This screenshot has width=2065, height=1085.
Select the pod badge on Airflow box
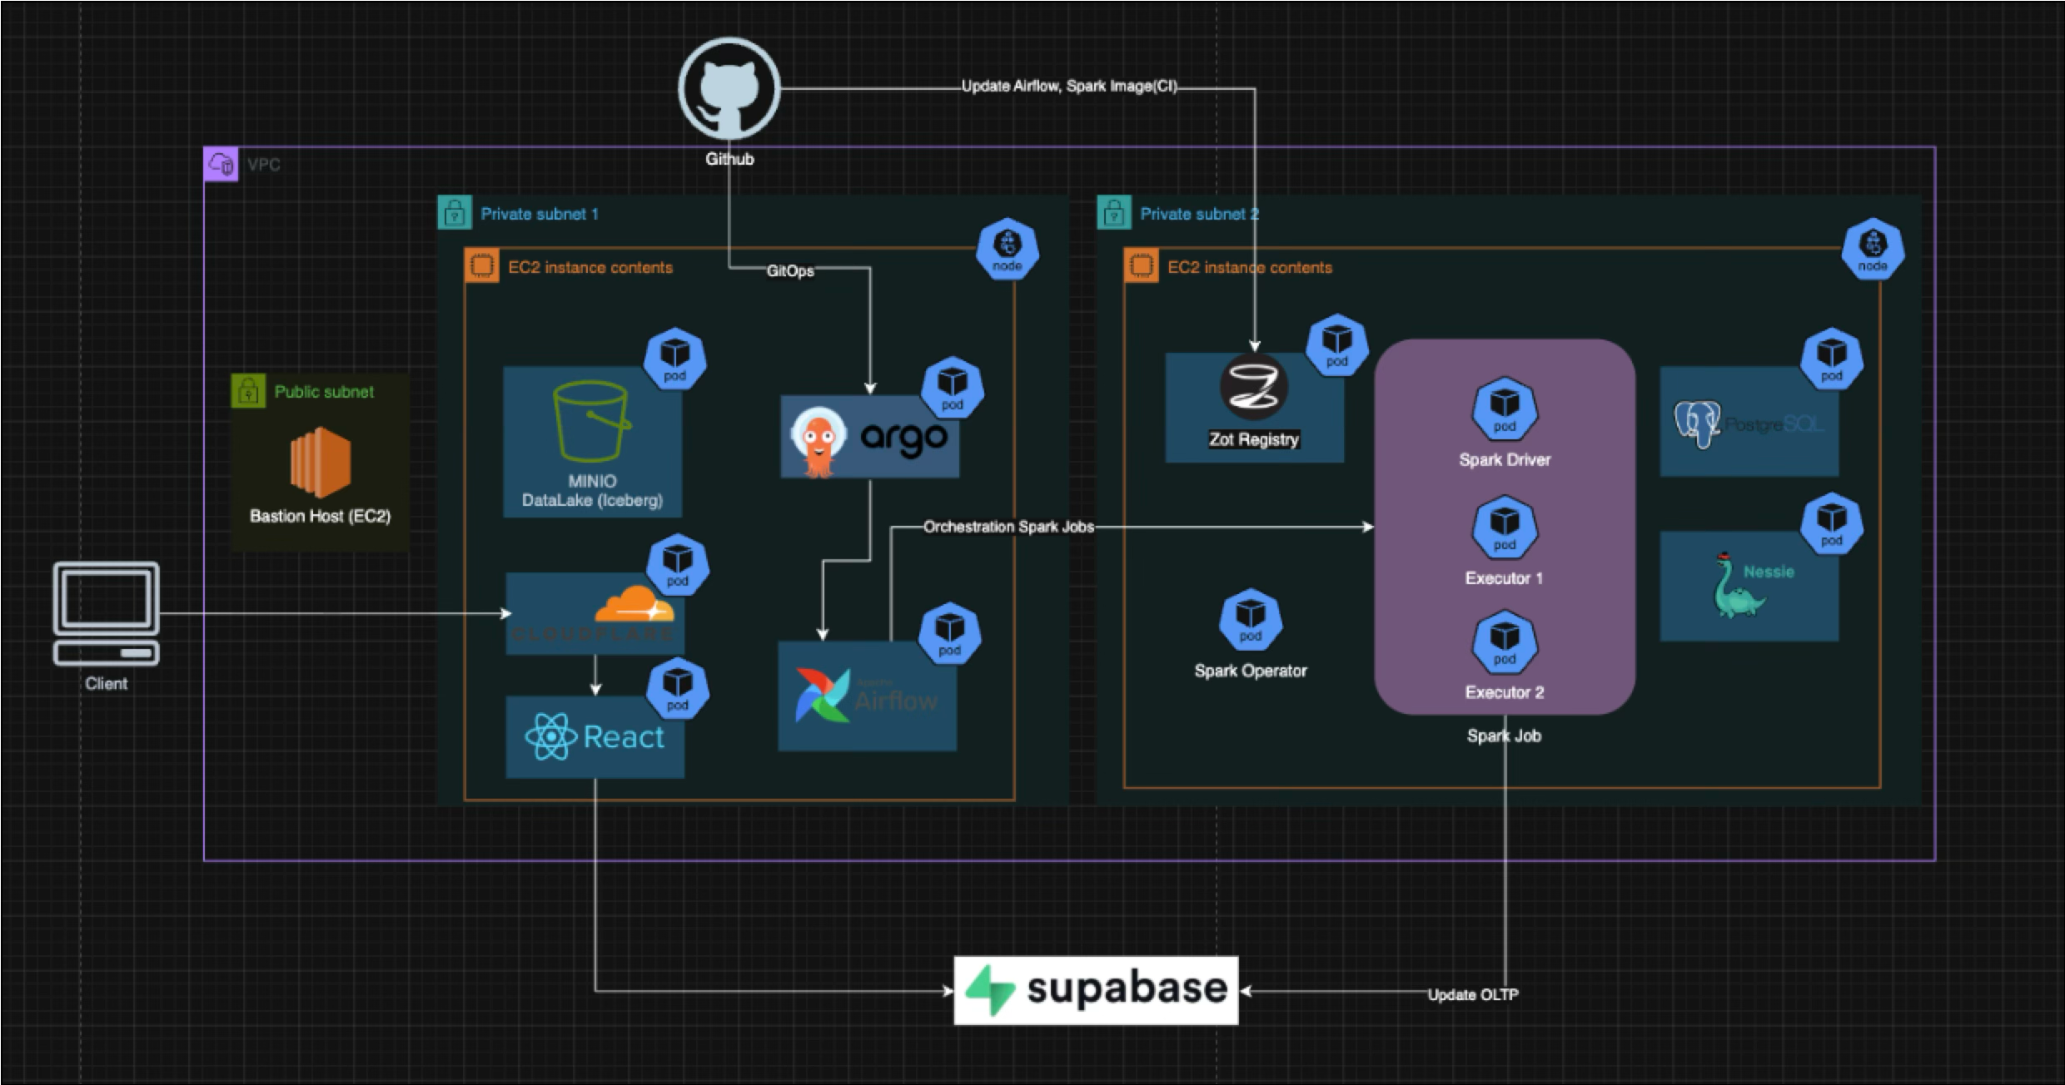(949, 634)
